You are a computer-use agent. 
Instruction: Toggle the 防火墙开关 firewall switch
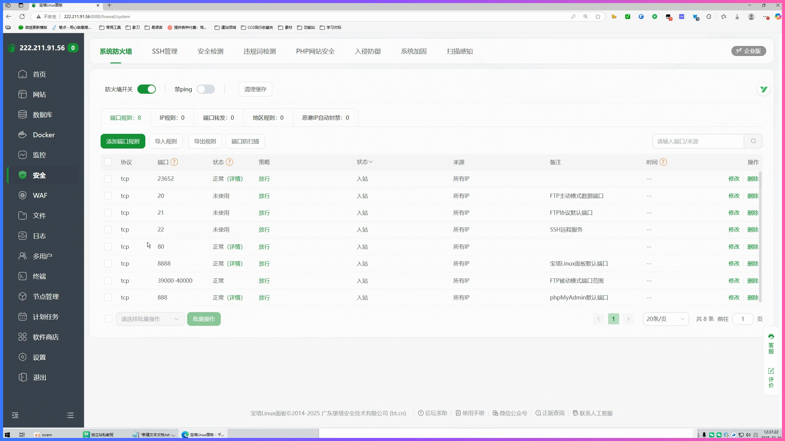coord(147,89)
